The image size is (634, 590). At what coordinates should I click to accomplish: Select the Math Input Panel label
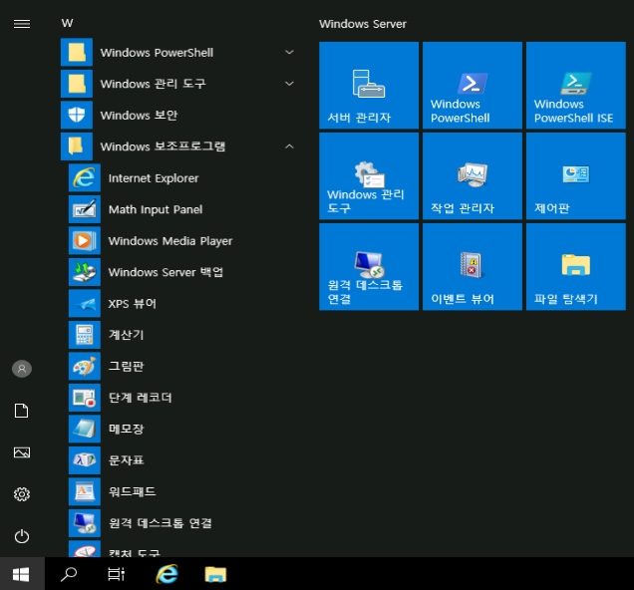click(156, 209)
